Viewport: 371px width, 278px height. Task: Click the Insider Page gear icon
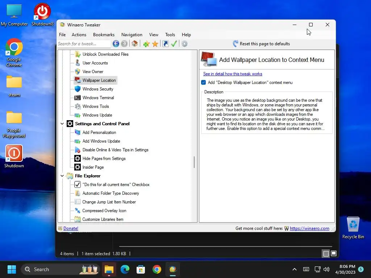(x=78, y=167)
